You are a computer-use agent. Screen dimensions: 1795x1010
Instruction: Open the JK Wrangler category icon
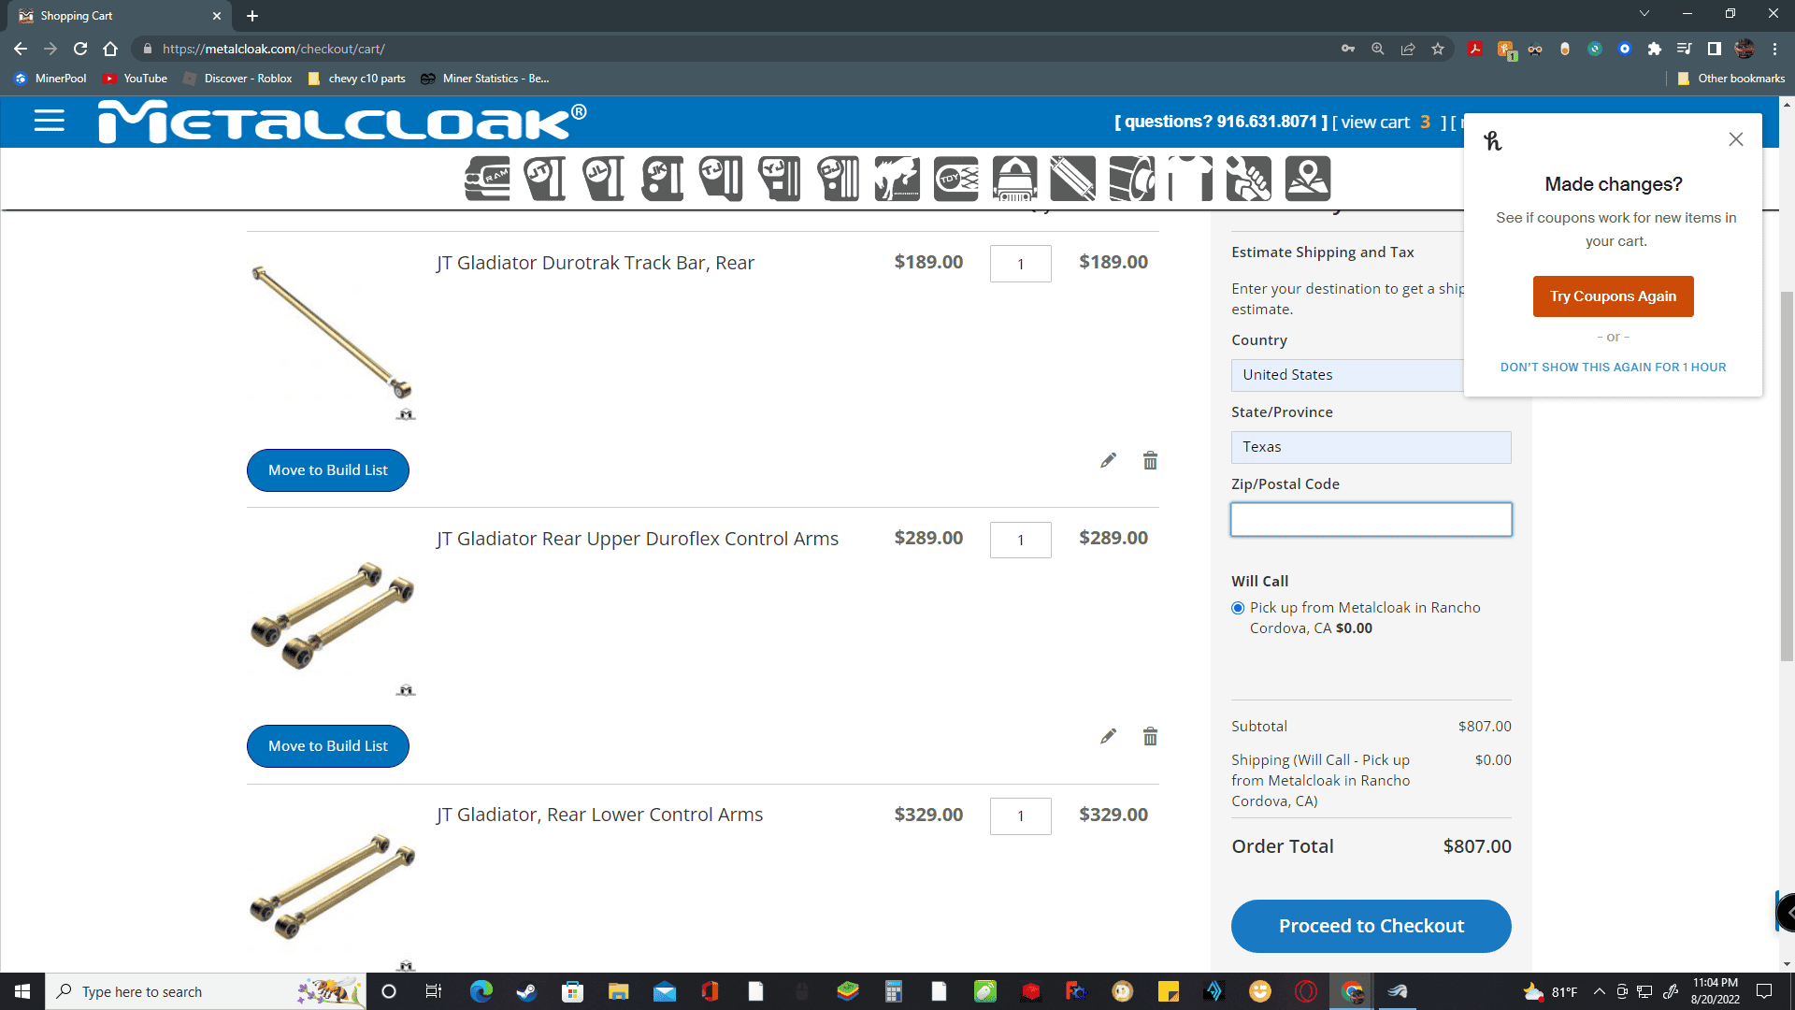663,178
